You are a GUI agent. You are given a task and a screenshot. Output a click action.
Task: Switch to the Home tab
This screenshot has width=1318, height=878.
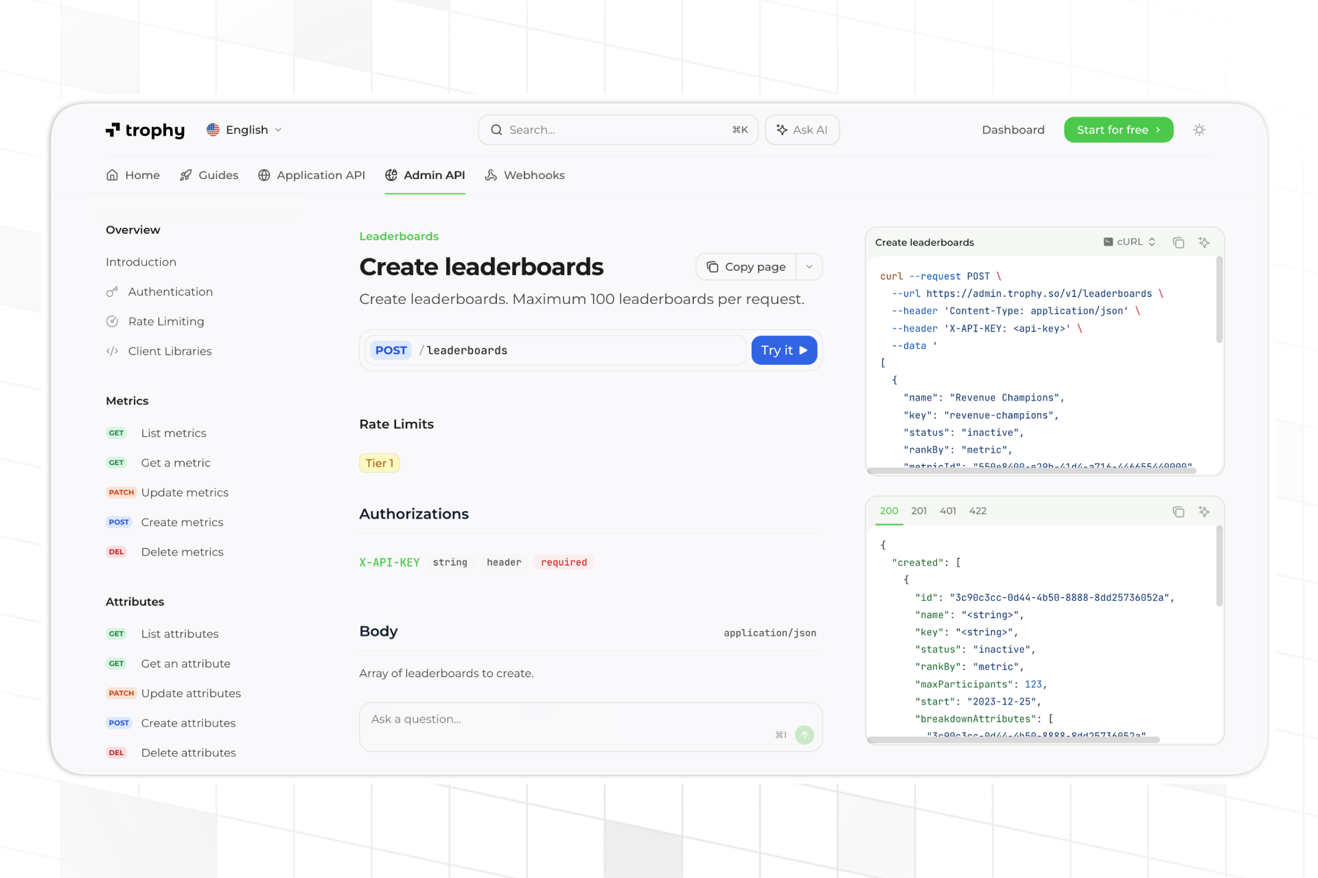click(x=133, y=175)
